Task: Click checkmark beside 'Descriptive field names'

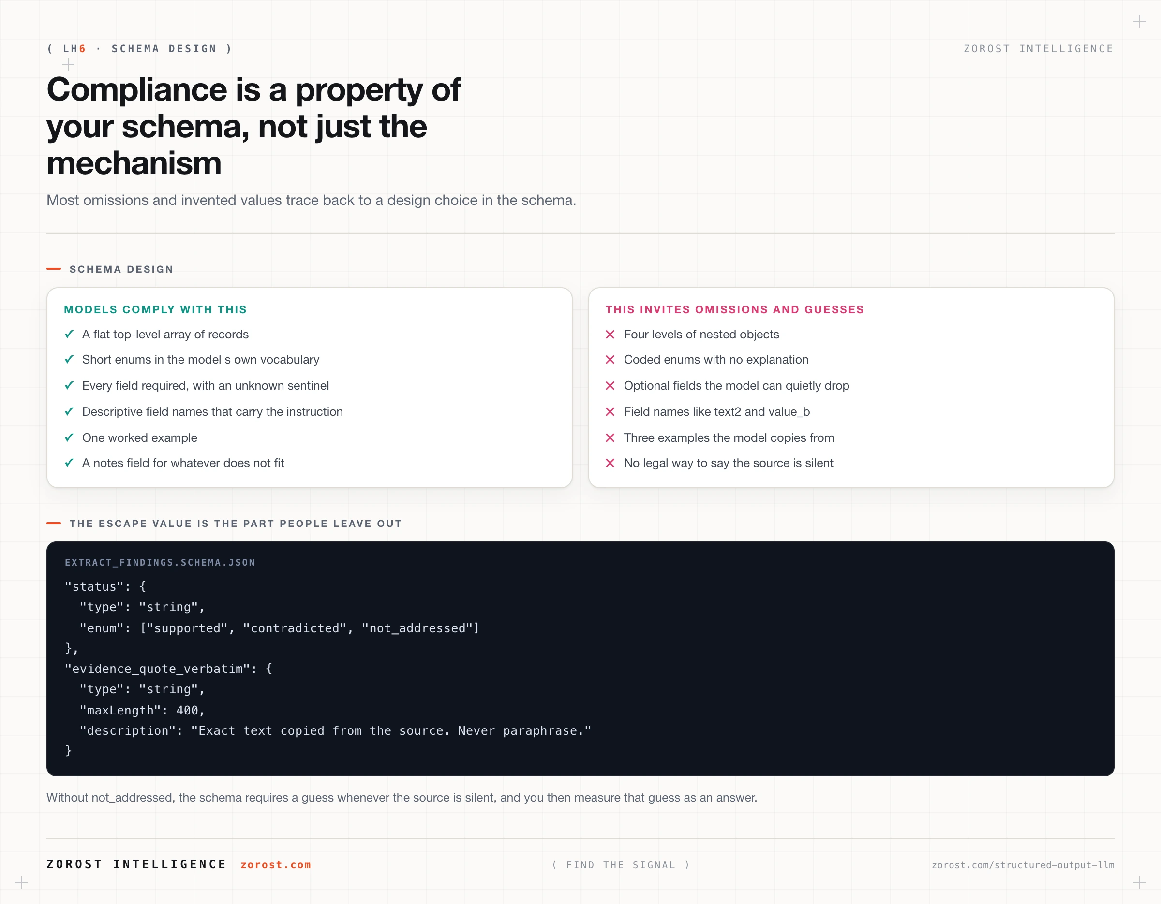Action: (69, 411)
